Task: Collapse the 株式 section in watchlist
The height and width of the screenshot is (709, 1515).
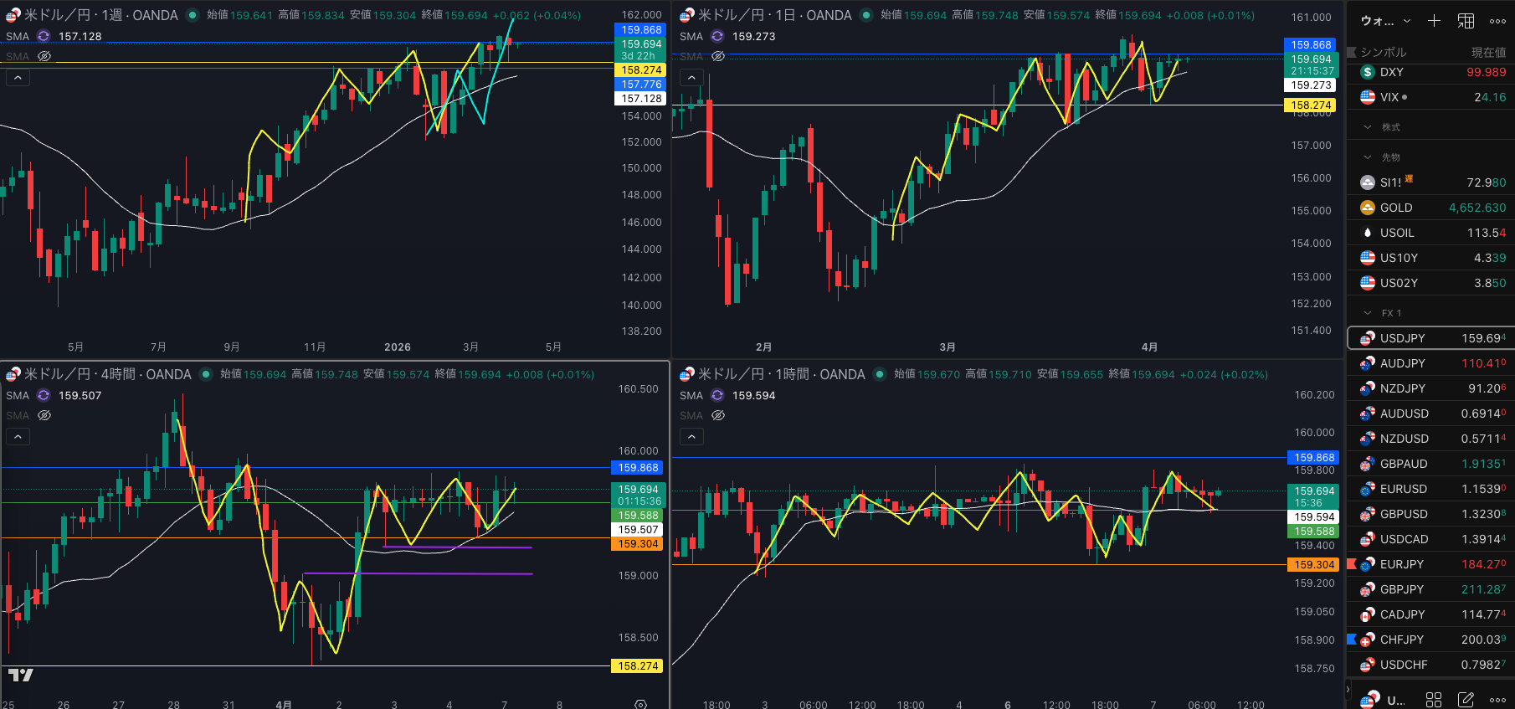Action: tap(1368, 127)
